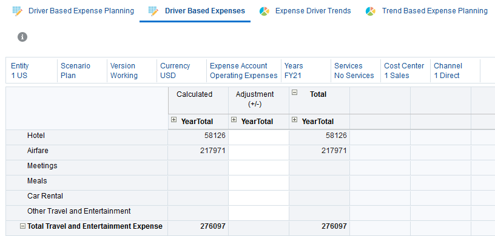Click Other Travel and Entertainment Adjustment cell

tap(258, 212)
